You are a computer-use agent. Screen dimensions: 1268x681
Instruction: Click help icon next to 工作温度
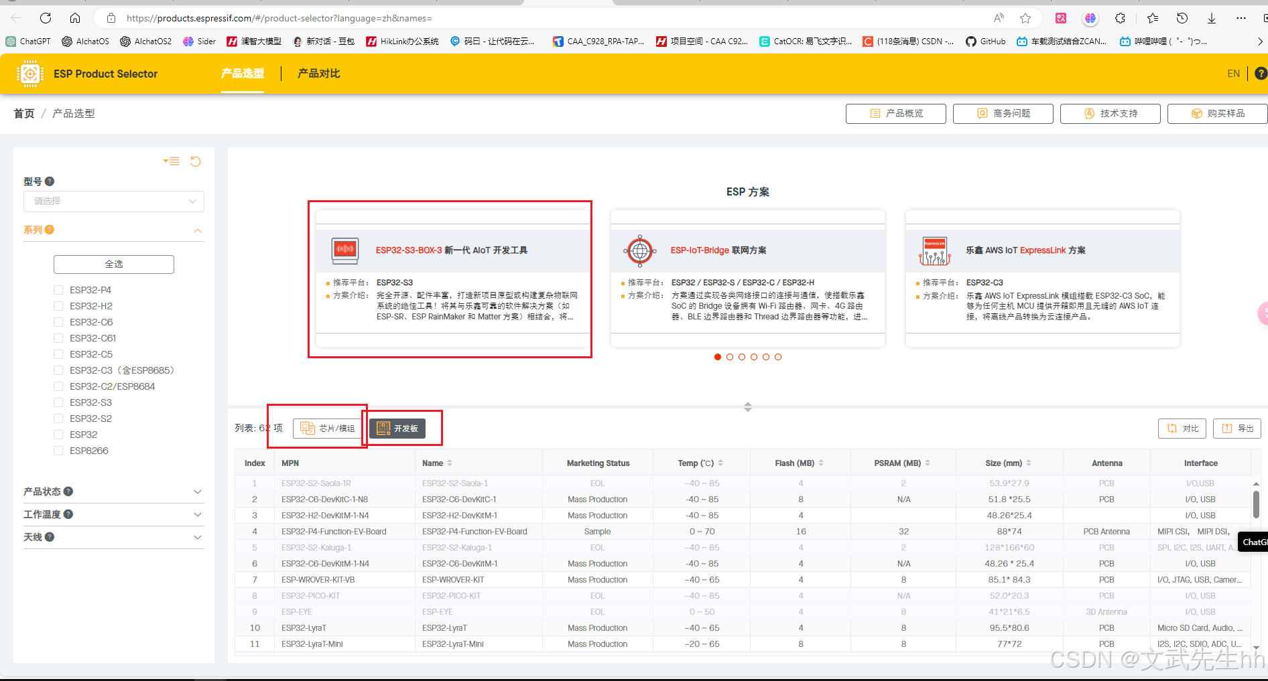pyautogui.click(x=68, y=514)
